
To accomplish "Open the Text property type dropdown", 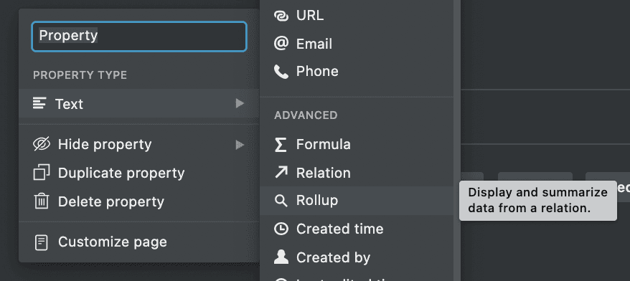I will click(139, 103).
